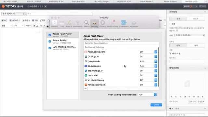This screenshot has height=117, width=208.
Task: Click the notice.tistory.com favicon
Action: coord(86,85)
